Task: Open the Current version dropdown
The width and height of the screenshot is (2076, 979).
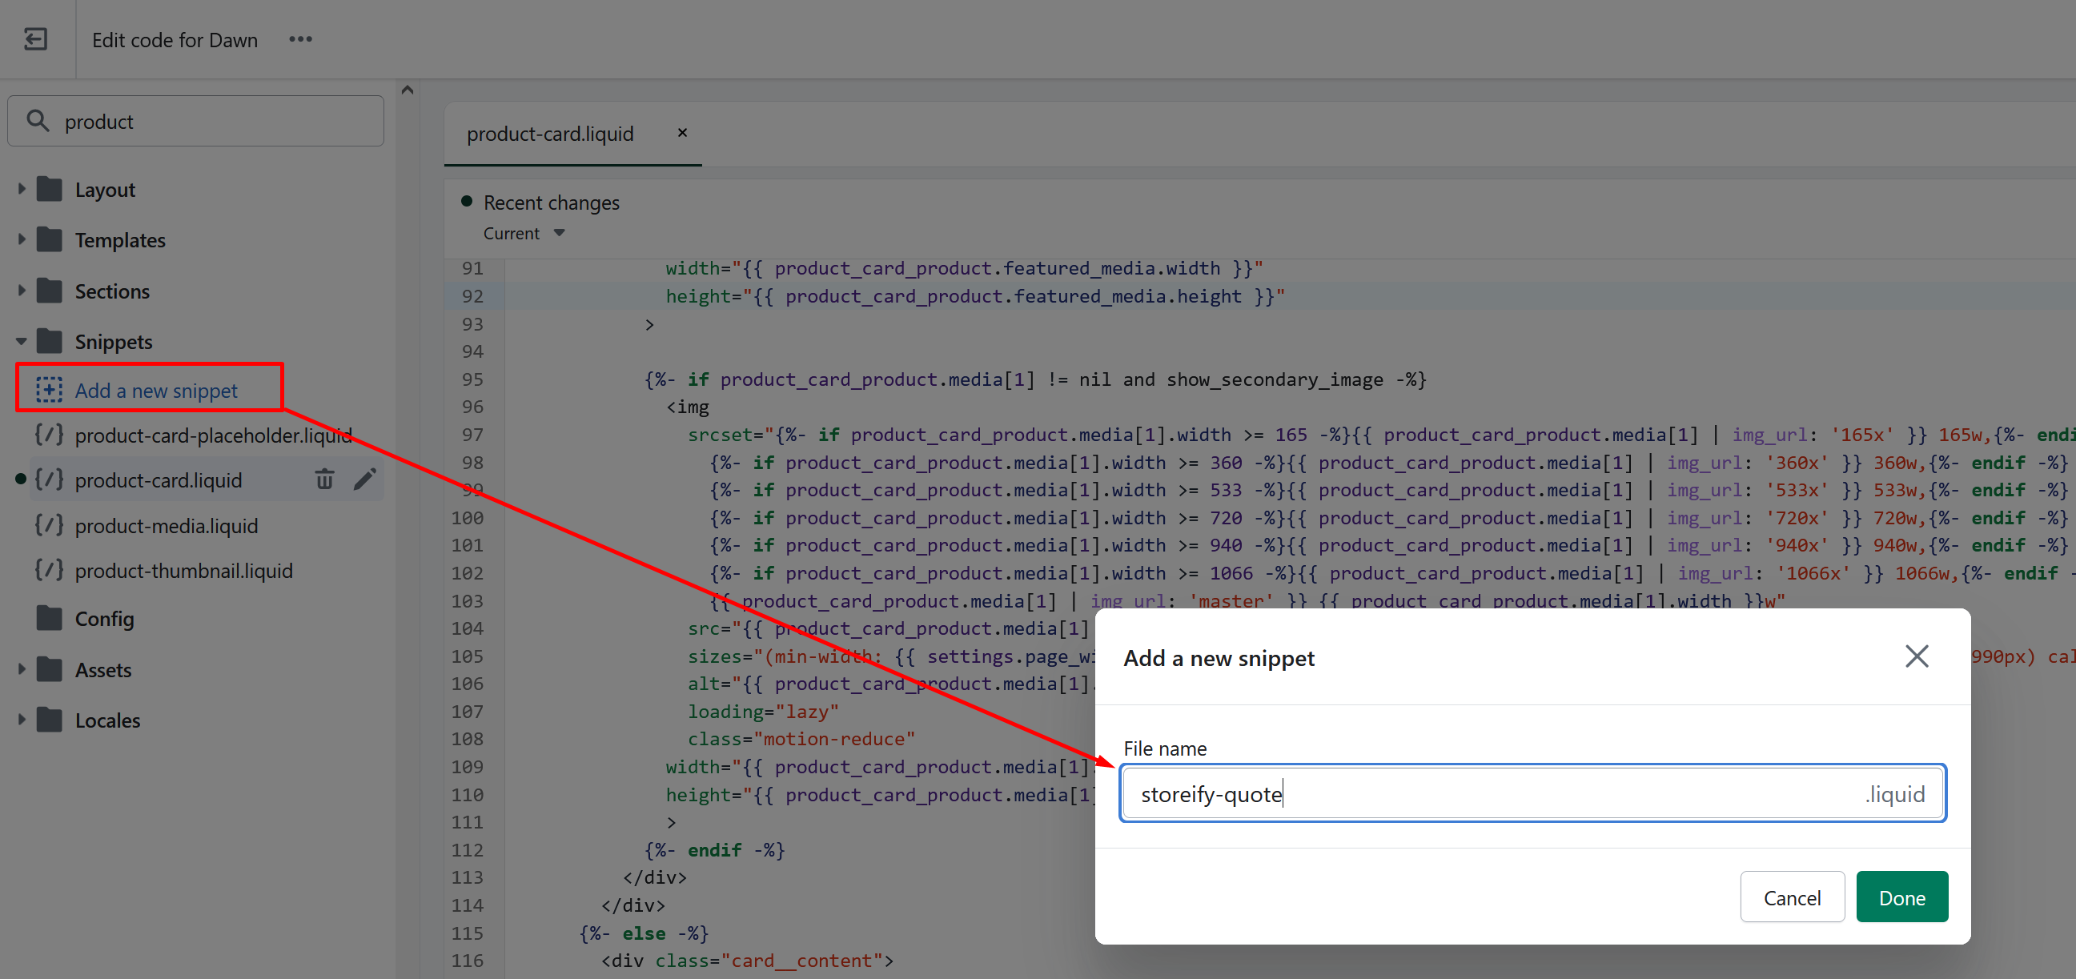Action: pos(524,234)
